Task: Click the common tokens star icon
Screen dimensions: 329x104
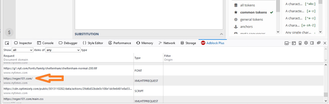Action: coord(236,12)
